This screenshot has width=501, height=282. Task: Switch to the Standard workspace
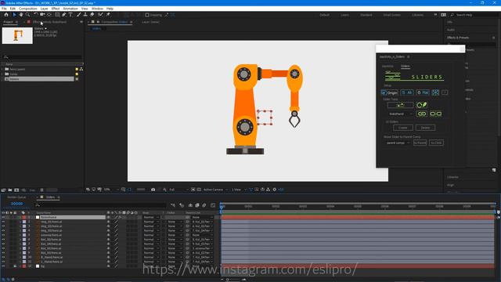pos(366,15)
